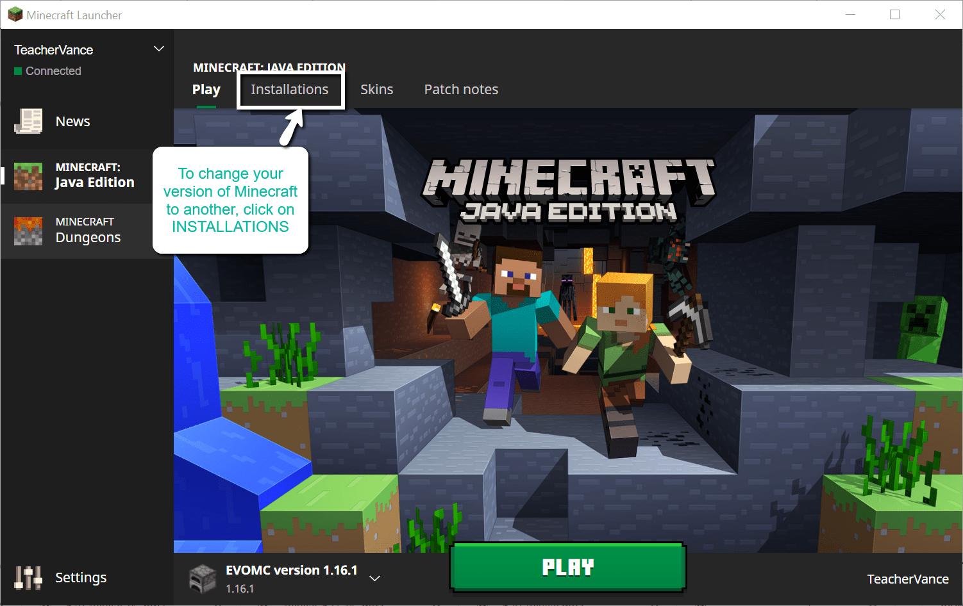
Task: Click the Minecraft Java Edition banner artwork logo
Action: [568, 190]
